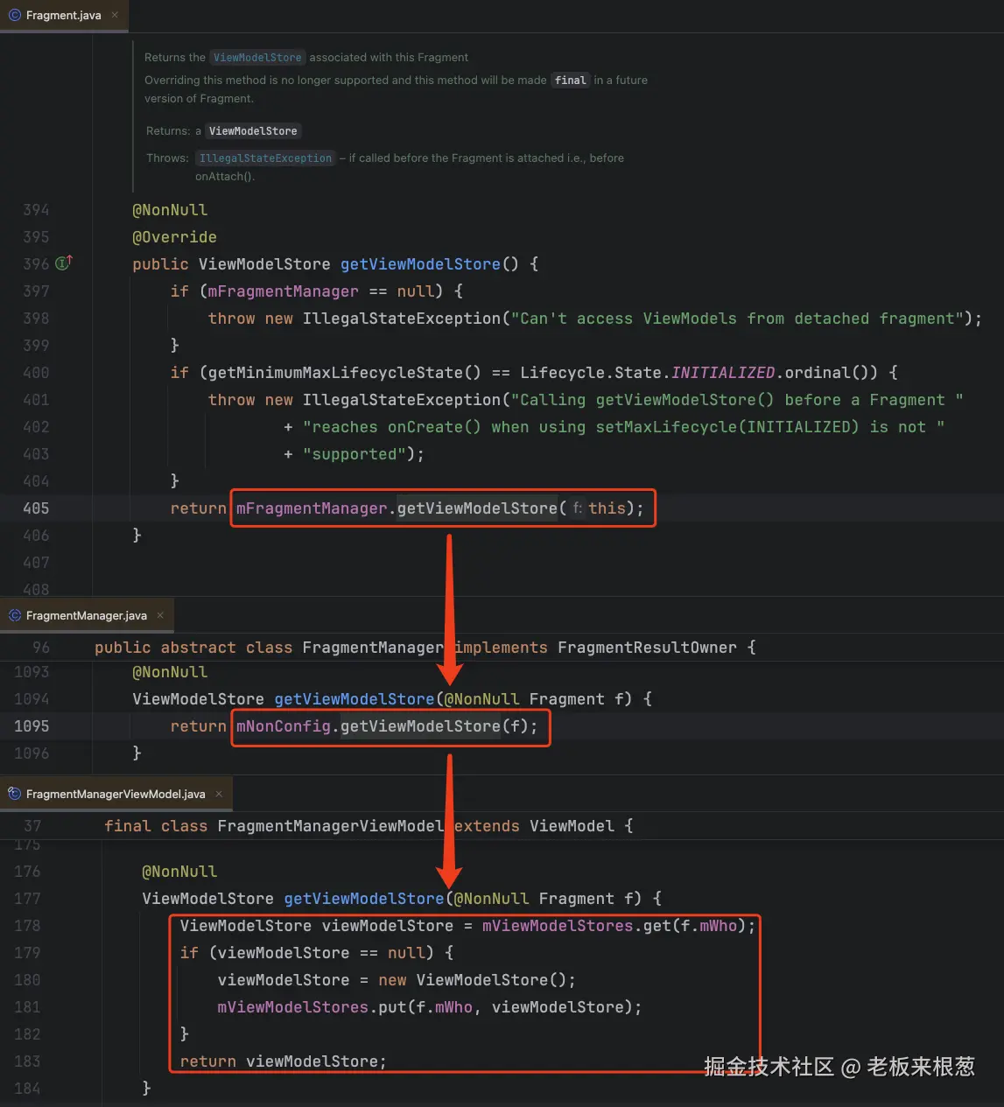Click the ViewModelStore chip after Returns in the doc
The image size is (1004, 1107).
tap(253, 131)
